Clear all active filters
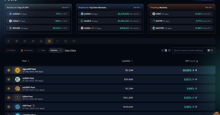 coord(70,51)
